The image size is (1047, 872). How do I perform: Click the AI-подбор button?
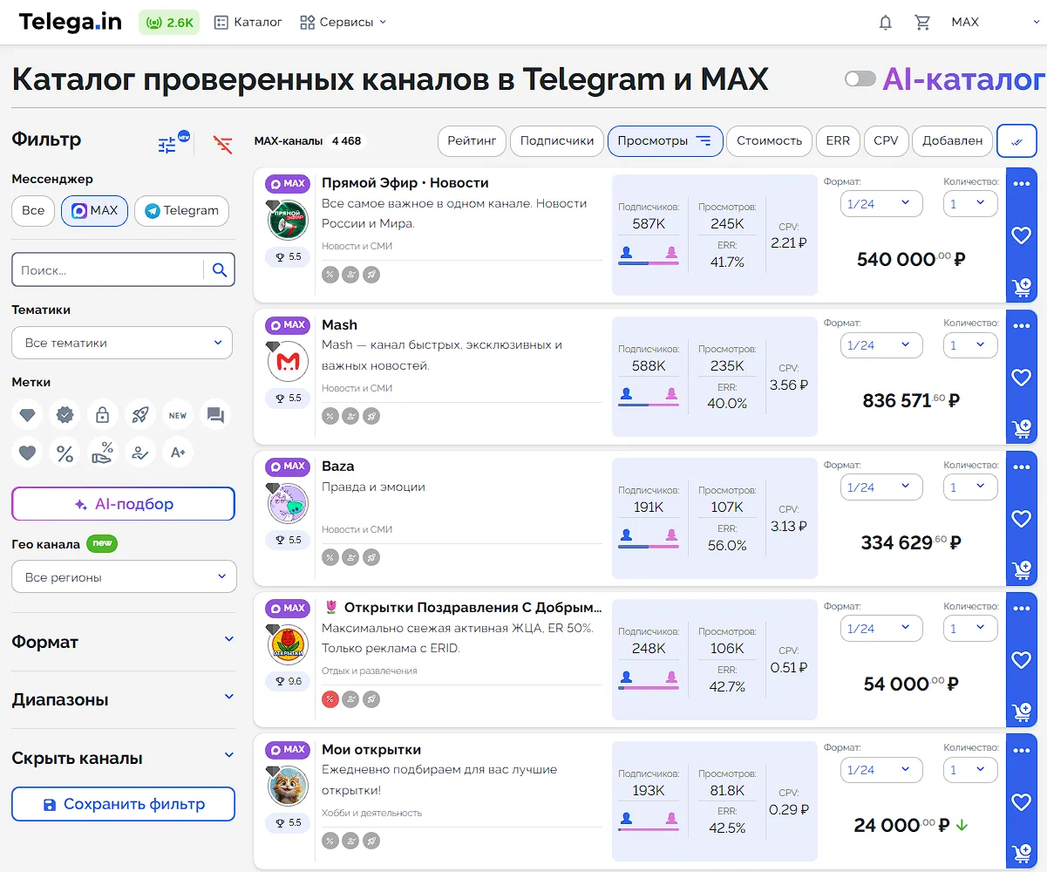(123, 504)
